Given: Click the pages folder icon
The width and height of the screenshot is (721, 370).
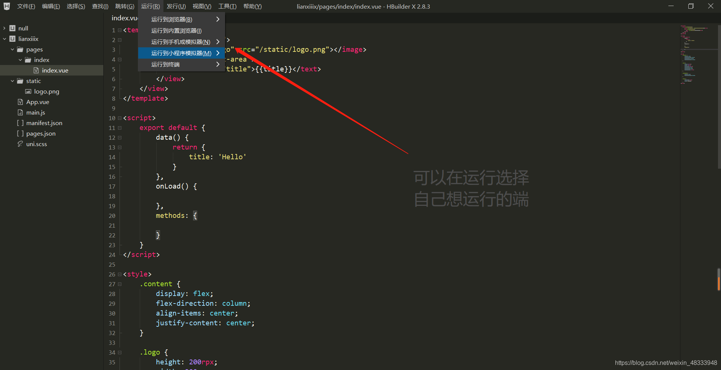Looking at the screenshot, I should [20, 49].
